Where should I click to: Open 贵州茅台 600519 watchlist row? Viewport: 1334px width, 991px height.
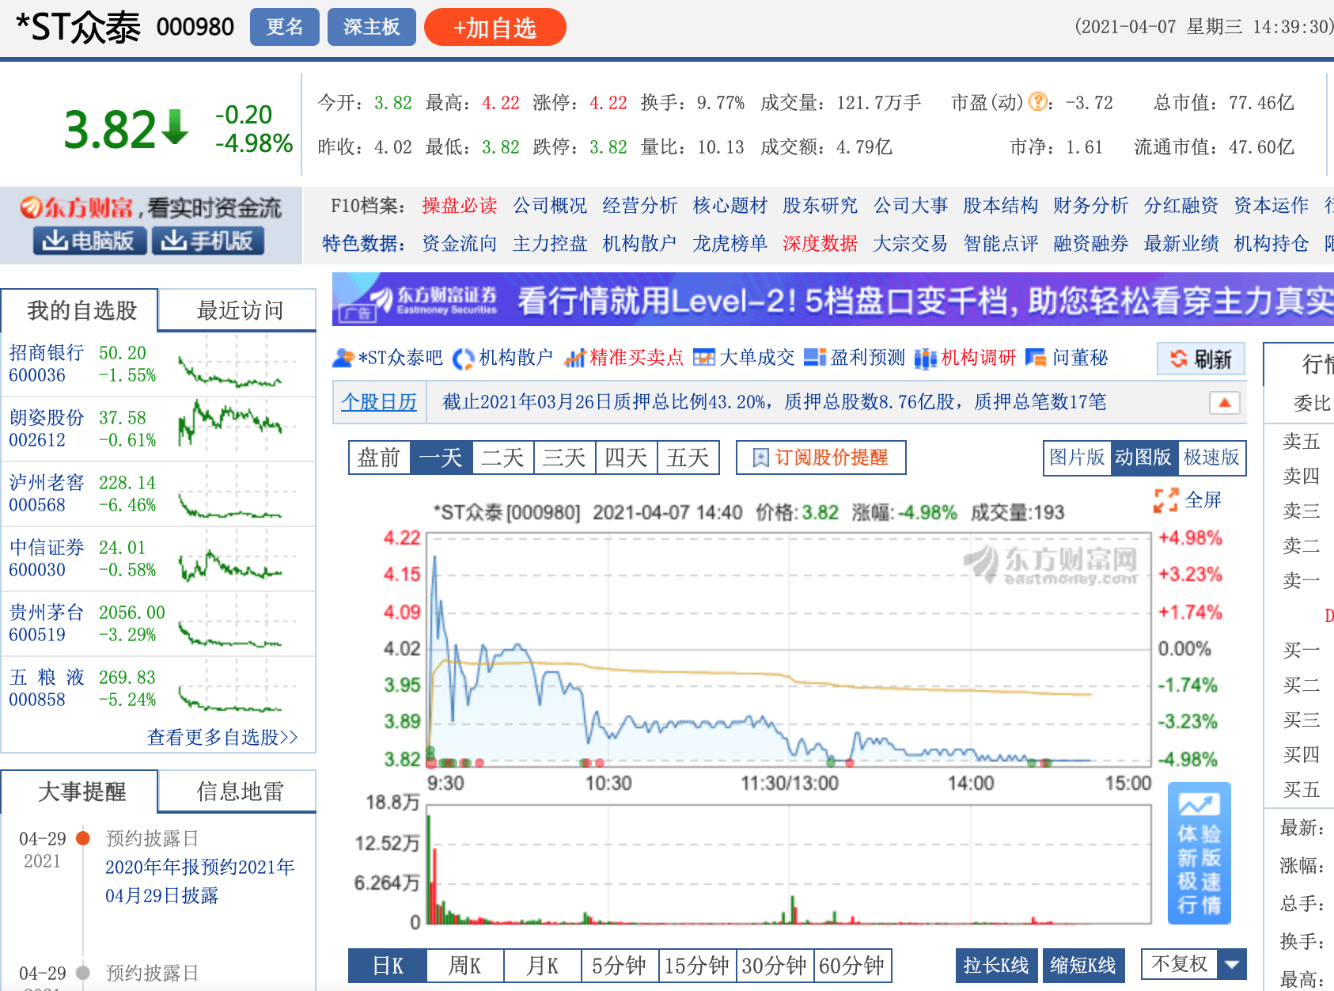pyautogui.click(x=158, y=624)
